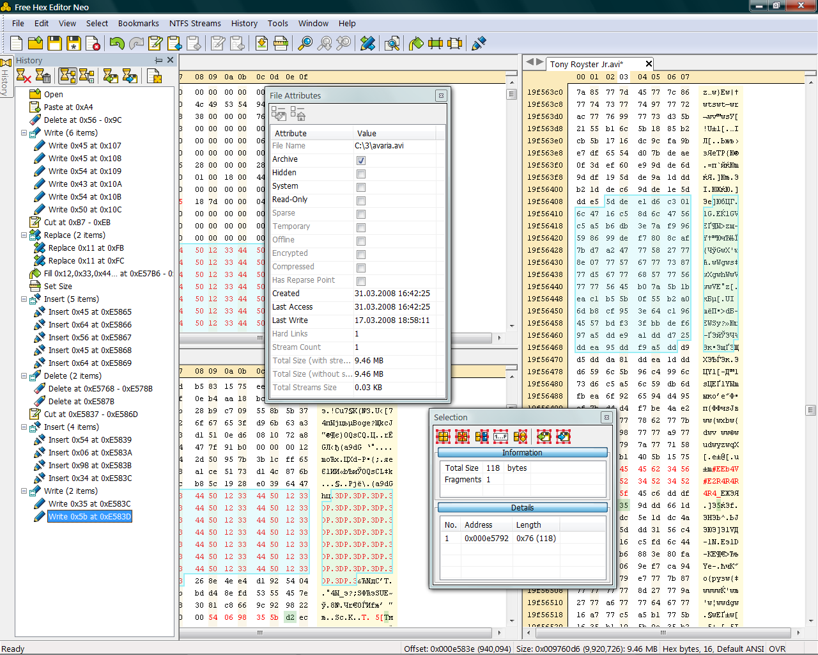Clear history using hourglass with red X
The image size is (818, 655).
point(24,75)
